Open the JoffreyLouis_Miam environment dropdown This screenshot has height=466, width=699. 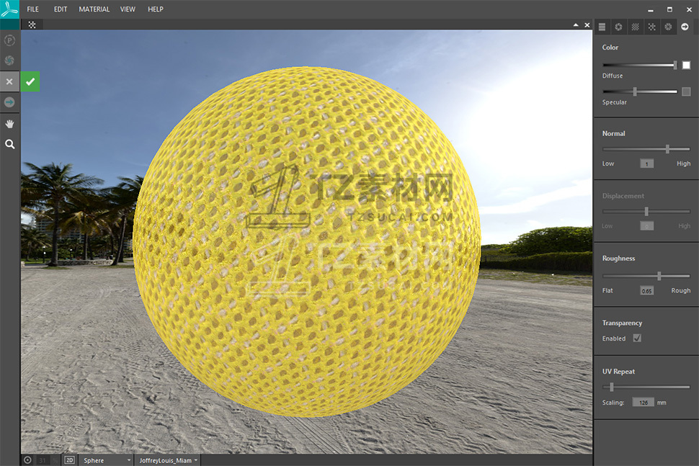coord(169,460)
